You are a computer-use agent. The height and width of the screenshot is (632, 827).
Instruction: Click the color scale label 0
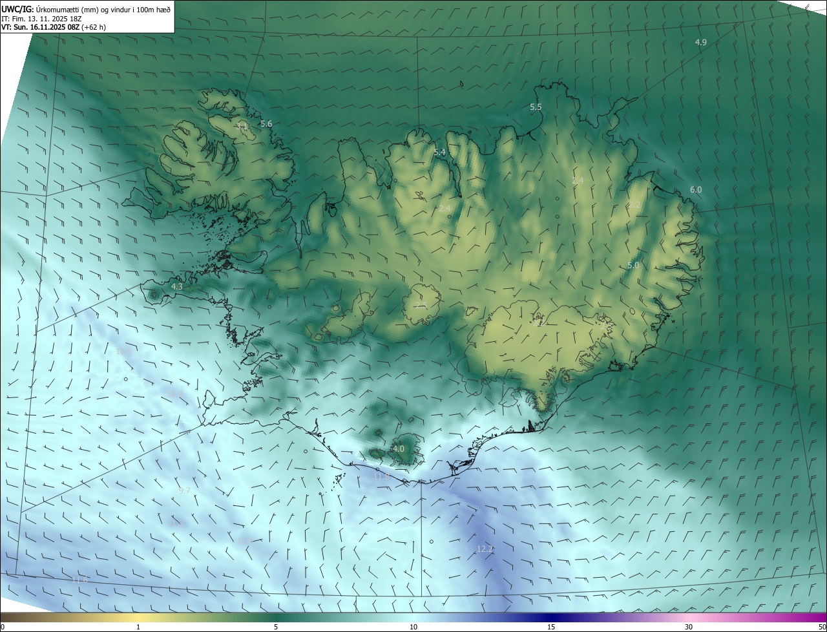pyautogui.click(x=3, y=627)
